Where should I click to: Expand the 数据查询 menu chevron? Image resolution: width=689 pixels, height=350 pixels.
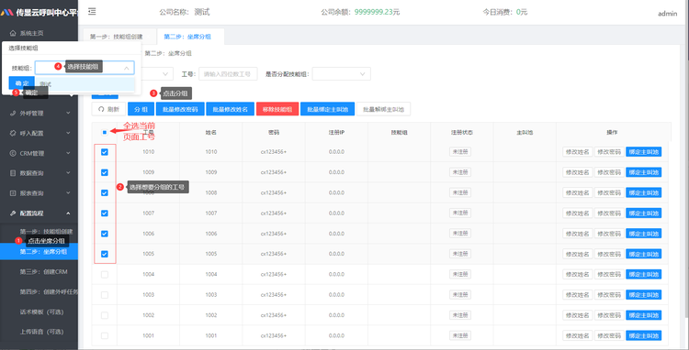[68, 173]
